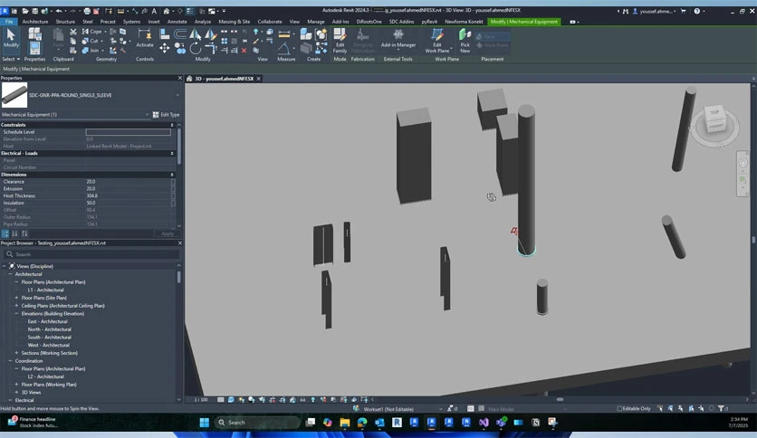Collapse the Coordination tree node
This screenshot has height=438, width=757.
(x=10, y=361)
